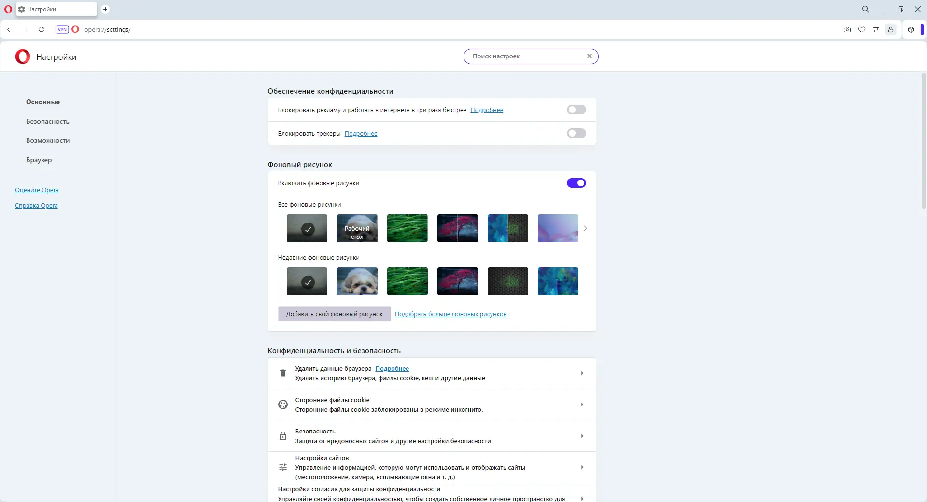The height and width of the screenshot is (502, 927).
Task: Select blue polygon wallpaper in recent wallpapers
Action: pyautogui.click(x=558, y=281)
